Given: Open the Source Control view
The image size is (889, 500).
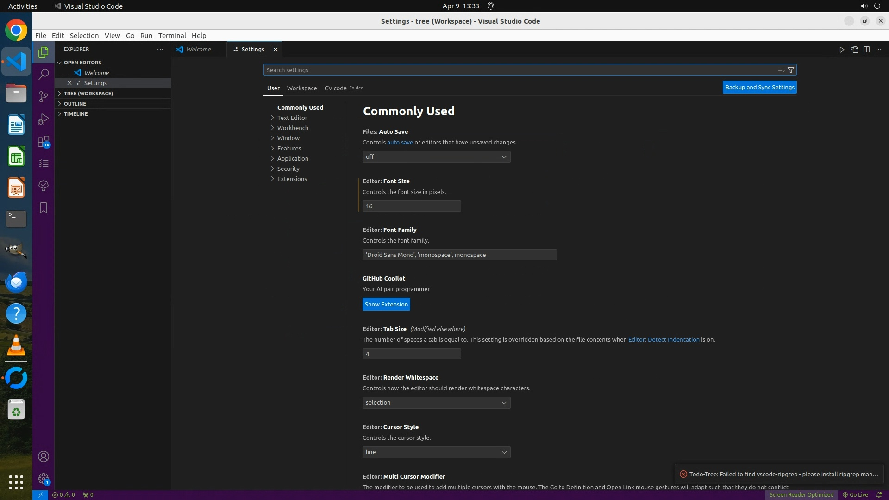Looking at the screenshot, I should point(44,96).
